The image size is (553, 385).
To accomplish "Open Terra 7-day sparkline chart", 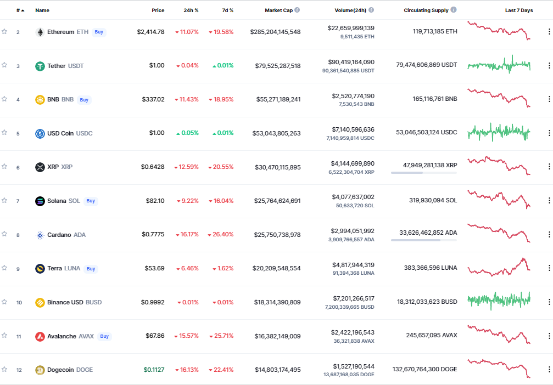I will (x=499, y=267).
